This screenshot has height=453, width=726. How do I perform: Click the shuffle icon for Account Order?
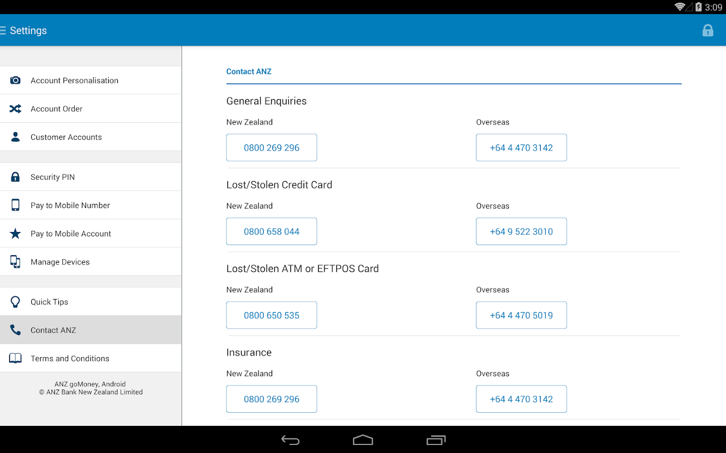coord(16,109)
